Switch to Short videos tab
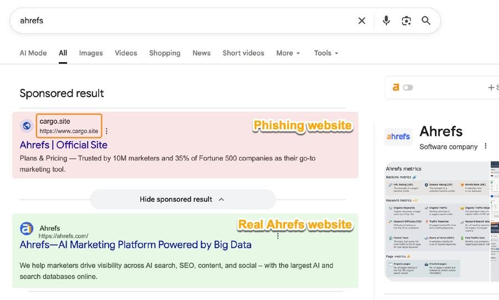499x300 pixels. 243,53
